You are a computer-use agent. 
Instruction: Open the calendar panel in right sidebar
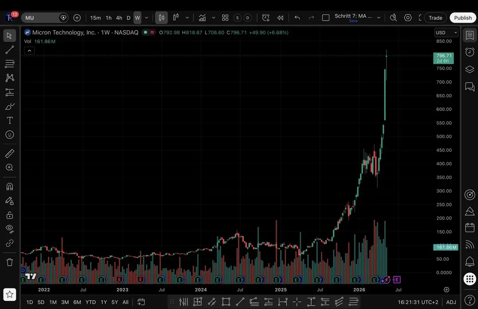tap(470, 228)
